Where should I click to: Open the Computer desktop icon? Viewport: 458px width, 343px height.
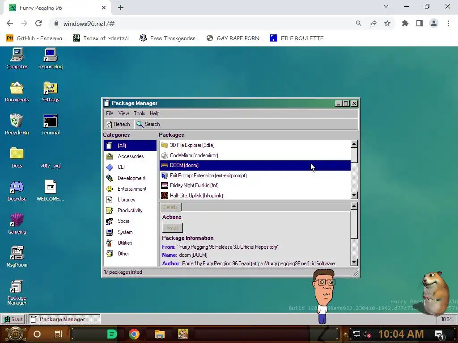17,59
